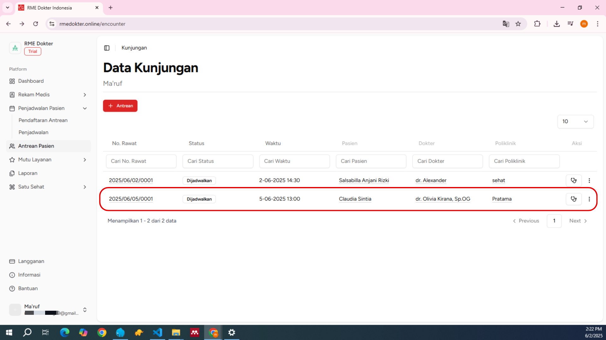The height and width of the screenshot is (340, 606).
Task: Select Pendaftaran Antrean menu item
Action: [x=43, y=120]
